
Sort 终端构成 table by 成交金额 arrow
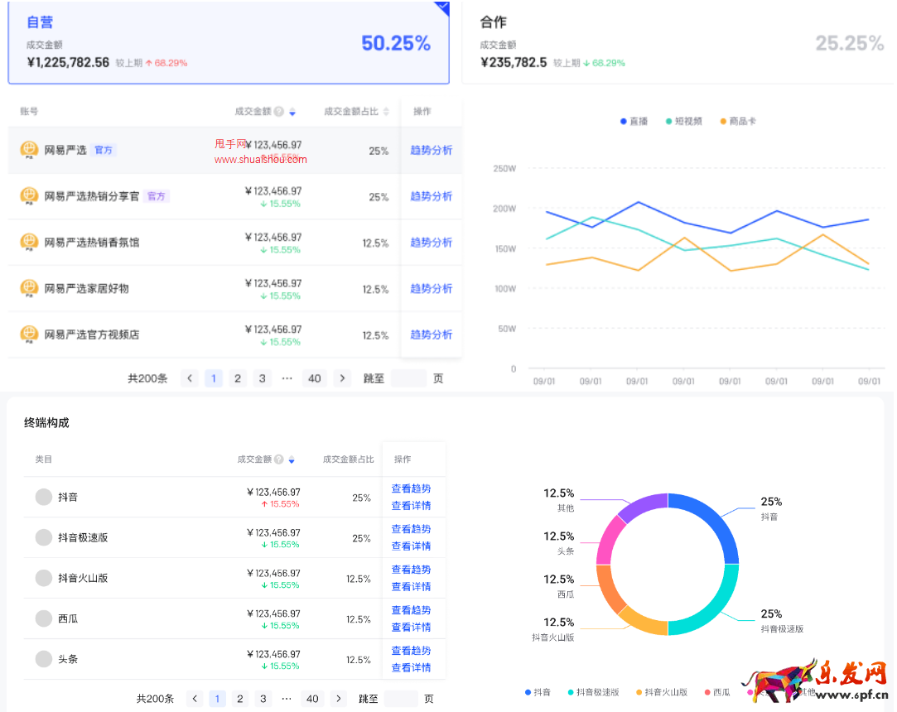coord(292,459)
